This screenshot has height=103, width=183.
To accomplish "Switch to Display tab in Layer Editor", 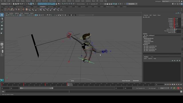I will [146, 57].
